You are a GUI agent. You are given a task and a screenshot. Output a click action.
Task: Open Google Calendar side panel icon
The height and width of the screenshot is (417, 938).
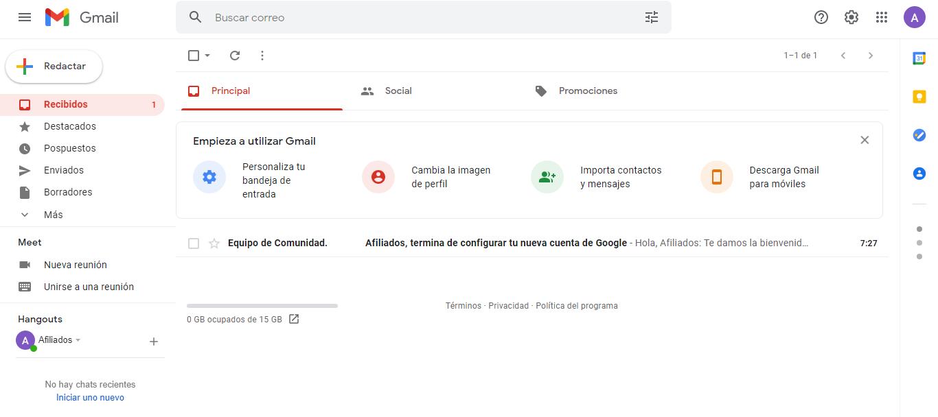[919, 58]
